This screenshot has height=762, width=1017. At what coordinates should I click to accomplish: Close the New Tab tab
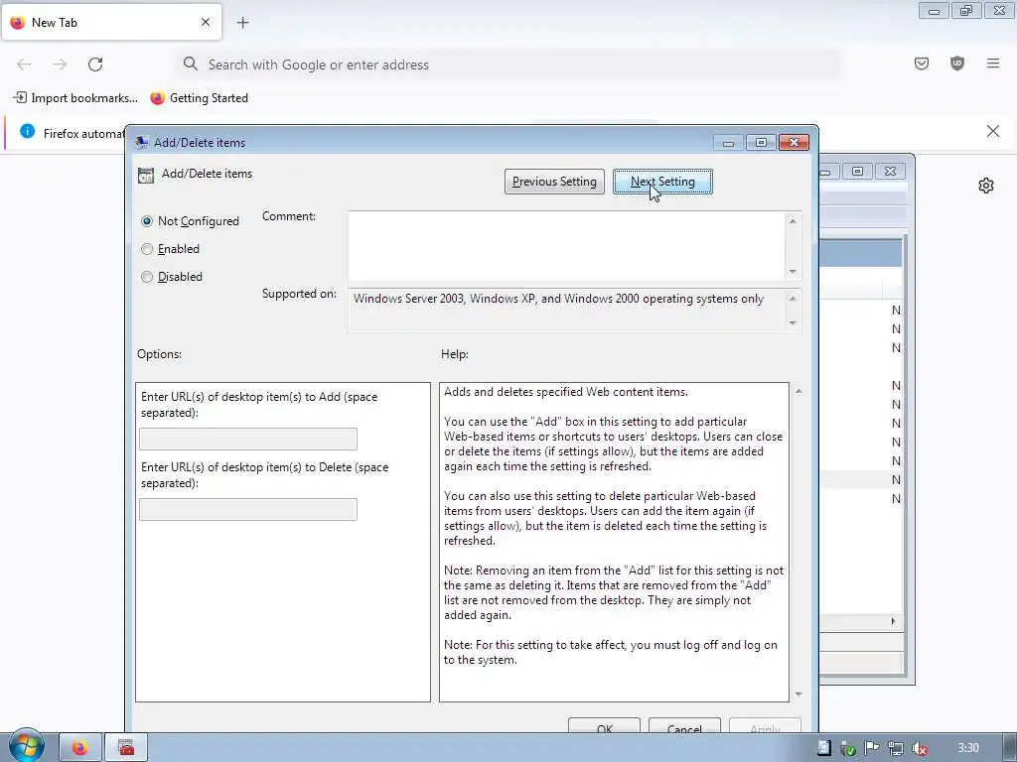click(x=206, y=22)
